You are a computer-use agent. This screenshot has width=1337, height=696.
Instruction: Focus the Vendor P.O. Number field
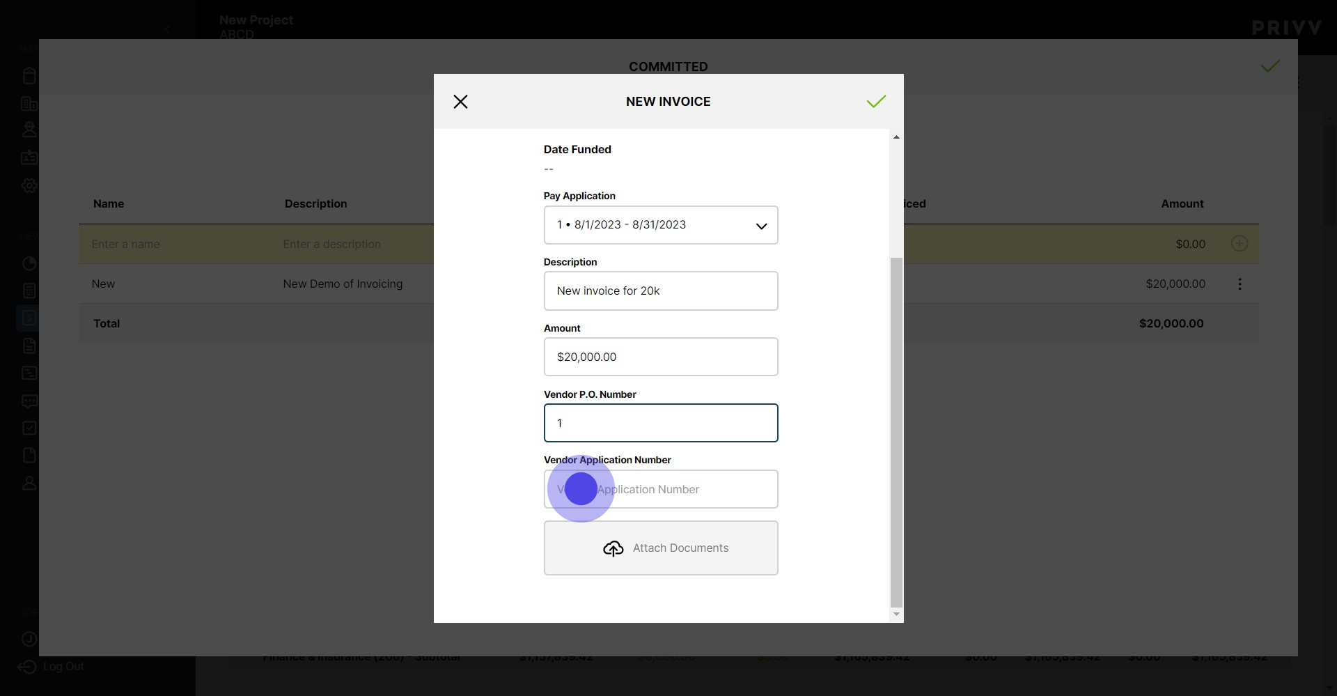tap(661, 423)
